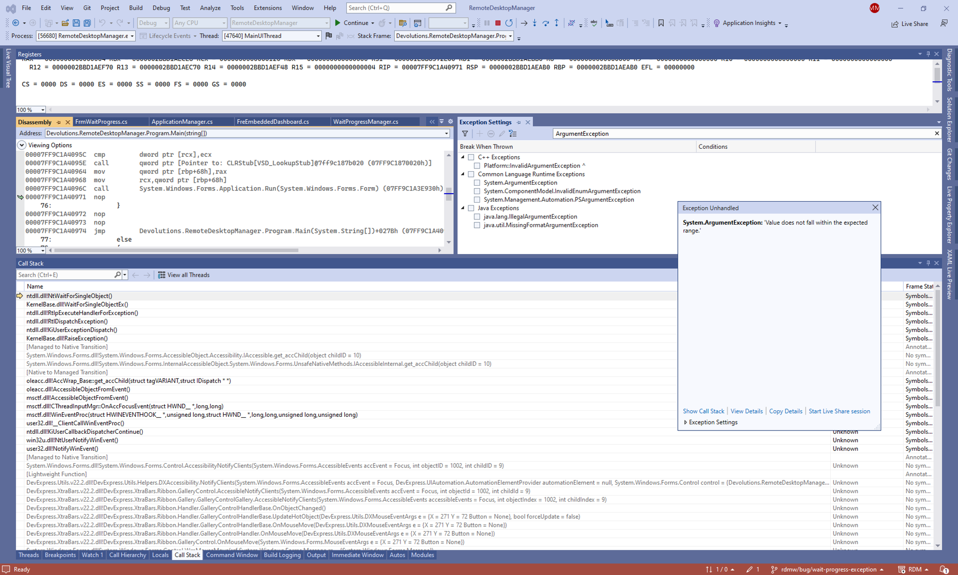Image resolution: width=958 pixels, height=575 pixels.
Task: Collapse the Viewing Options chevron in Disassembly
Action: [x=22, y=145]
